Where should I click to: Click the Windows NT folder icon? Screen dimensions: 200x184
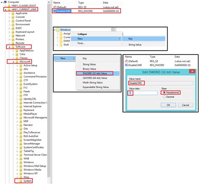pyautogui.click(x=21, y=173)
